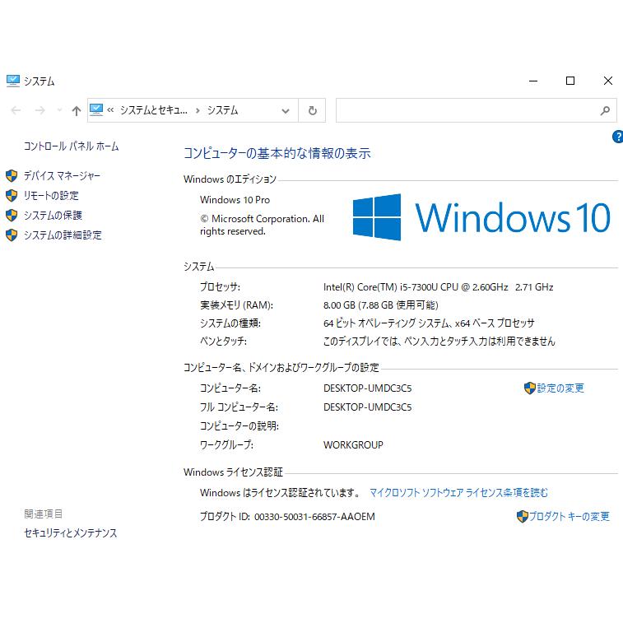Click プロダクト キーの変更 link
This screenshot has height=623, width=623.
tap(569, 517)
